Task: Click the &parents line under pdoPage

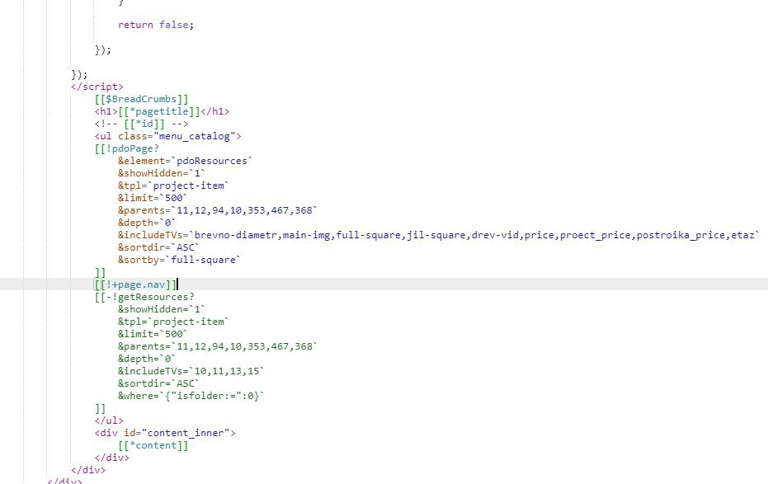Action: [x=218, y=210]
